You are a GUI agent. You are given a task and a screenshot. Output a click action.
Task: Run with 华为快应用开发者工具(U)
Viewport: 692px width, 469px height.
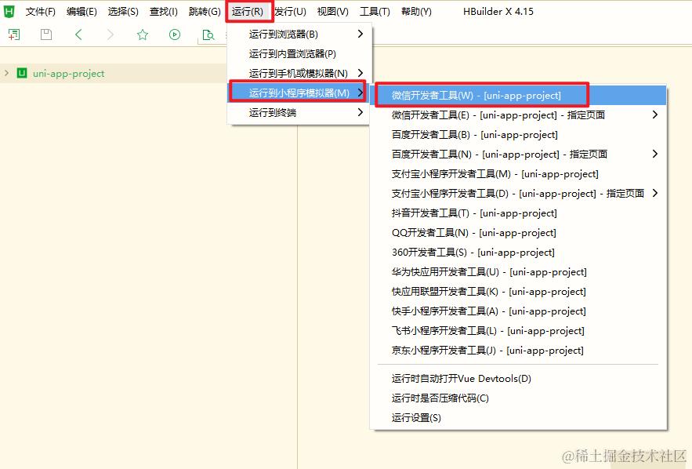(x=519, y=272)
